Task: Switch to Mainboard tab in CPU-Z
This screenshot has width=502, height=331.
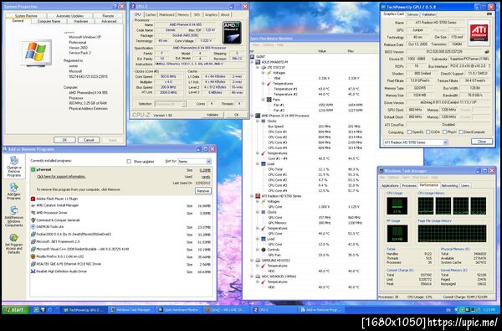Action: click(166, 15)
